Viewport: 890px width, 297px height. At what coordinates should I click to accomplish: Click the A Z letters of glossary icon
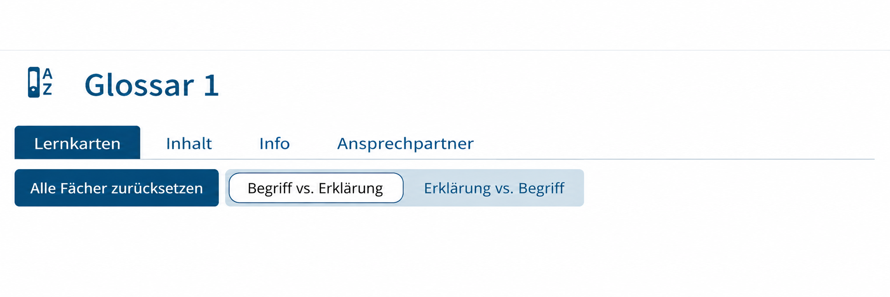48,82
